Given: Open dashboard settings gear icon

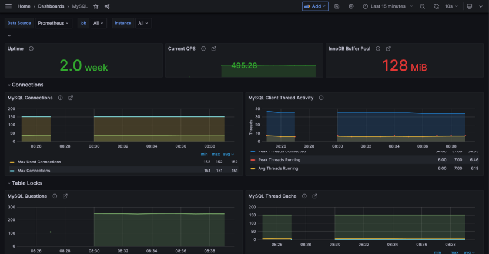Looking at the screenshot, I should [x=351, y=6].
